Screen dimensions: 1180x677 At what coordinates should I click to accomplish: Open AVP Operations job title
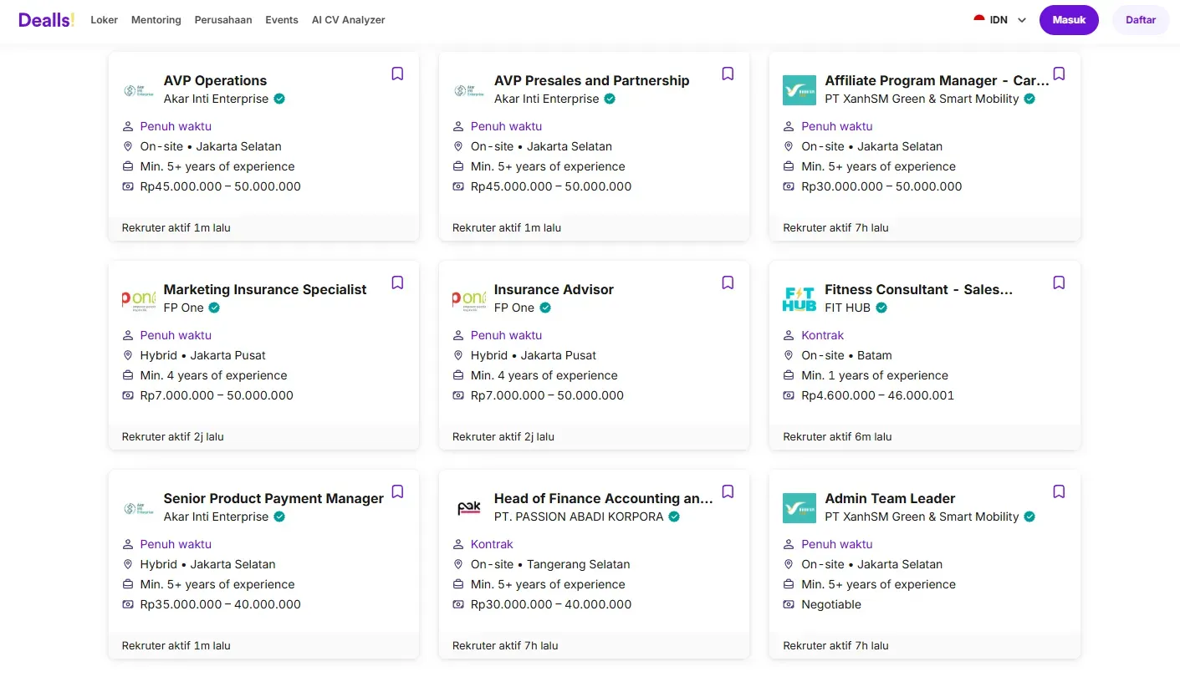tap(215, 80)
